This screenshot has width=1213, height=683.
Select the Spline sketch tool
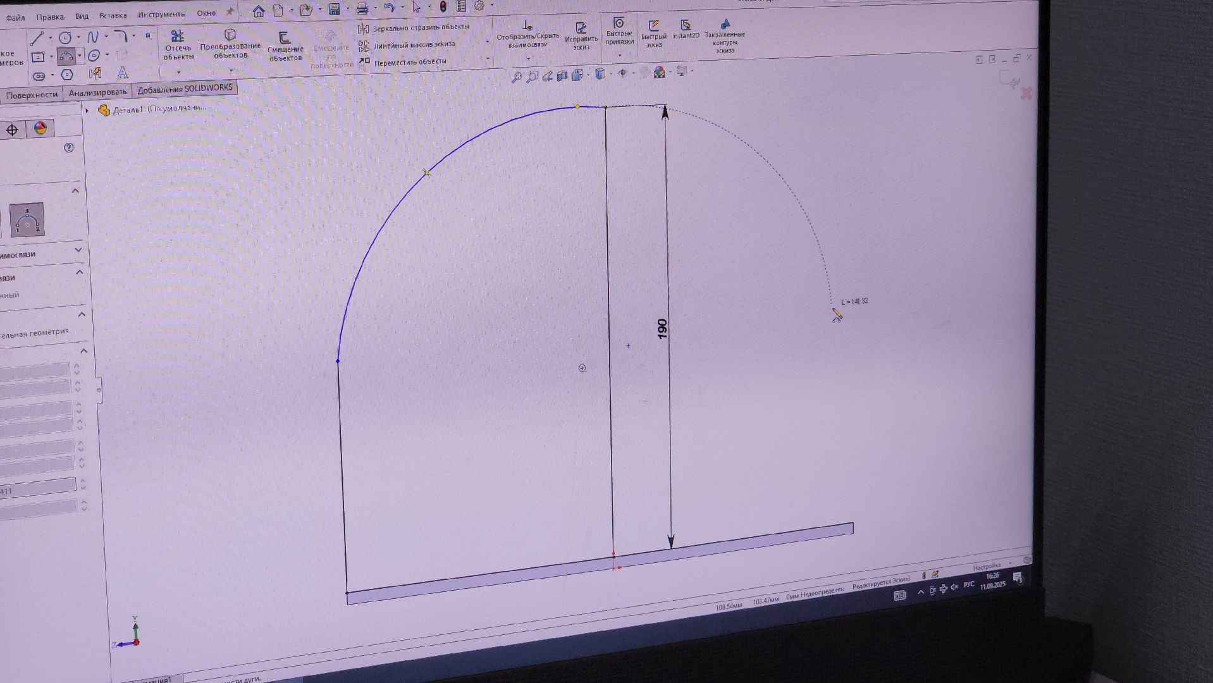93,37
